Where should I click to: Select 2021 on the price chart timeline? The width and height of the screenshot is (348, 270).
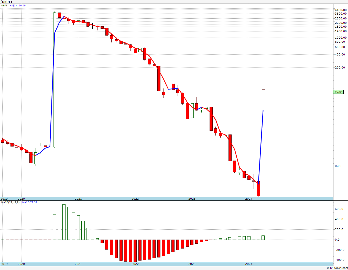[x=78, y=199]
